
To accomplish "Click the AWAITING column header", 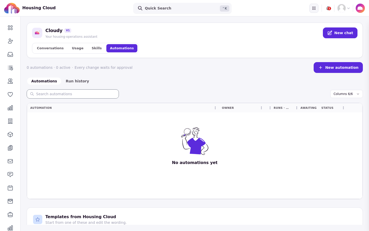I will coord(309,108).
